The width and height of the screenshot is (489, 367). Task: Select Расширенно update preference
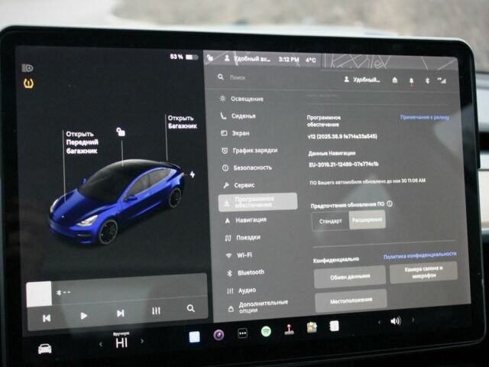tap(367, 220)
